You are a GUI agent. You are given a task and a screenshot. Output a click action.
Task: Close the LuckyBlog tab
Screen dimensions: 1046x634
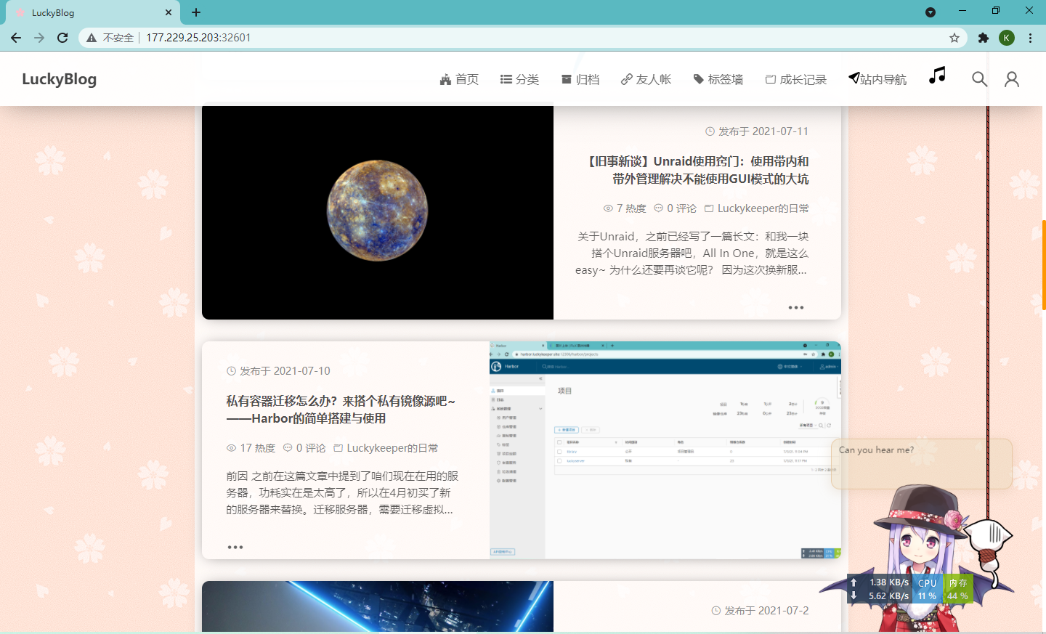(x=169, y=12)
